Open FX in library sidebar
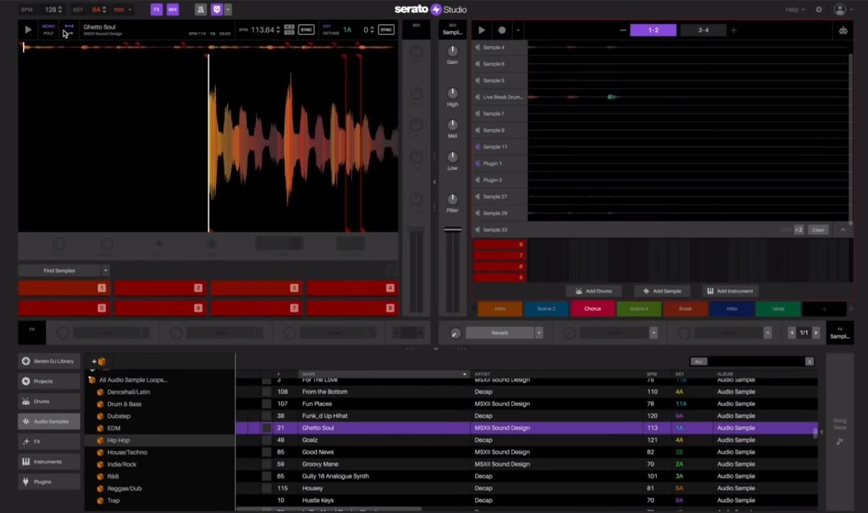The width and height of the screenshot is (868, 513). (x=49, y=442)
